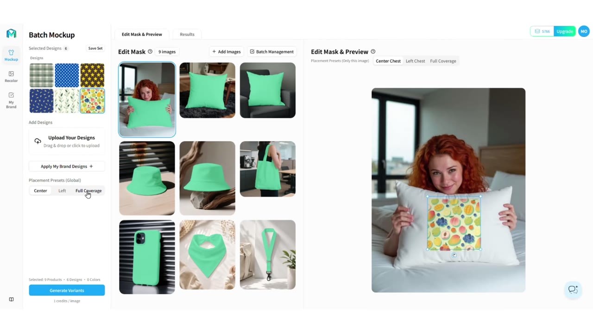Screen dimensions: 593x333
Task: Select the Left Chest placement preset
Action: pos(415,61)
